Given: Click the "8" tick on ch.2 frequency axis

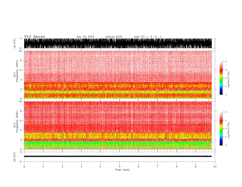Looking at the screenshot, I should click(x=21, y=111).
